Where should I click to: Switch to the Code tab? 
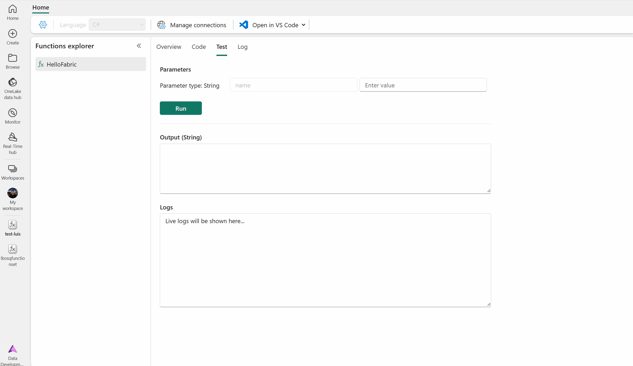199,47
